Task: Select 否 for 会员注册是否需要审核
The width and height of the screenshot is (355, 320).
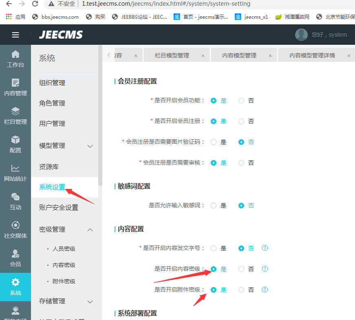Action: (x=241, y=163)
